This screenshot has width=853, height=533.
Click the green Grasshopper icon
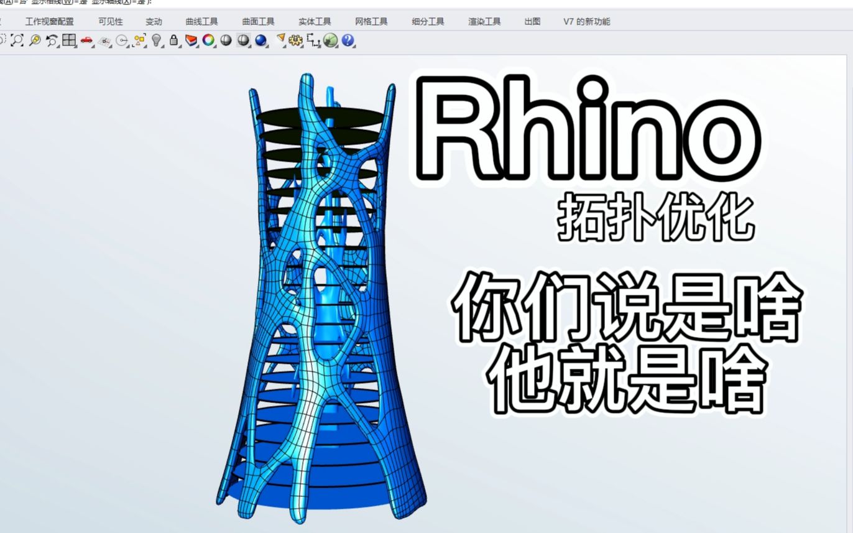(x=330, y=40)
